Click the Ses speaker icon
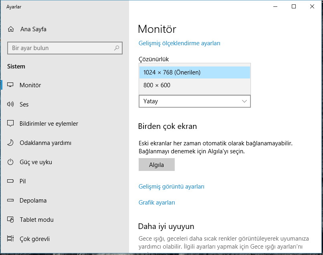 11,104
